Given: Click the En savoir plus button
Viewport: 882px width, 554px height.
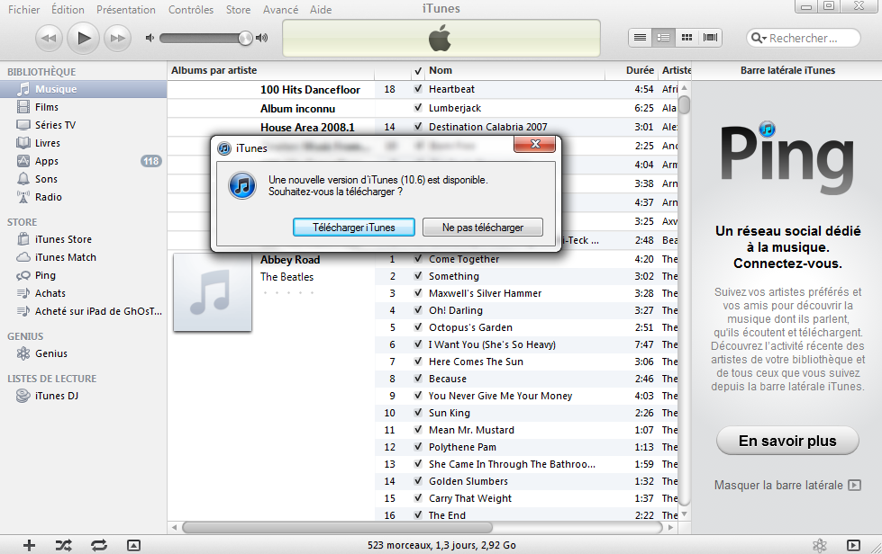Looking at the screenshot, I should (x=787, y=441).
